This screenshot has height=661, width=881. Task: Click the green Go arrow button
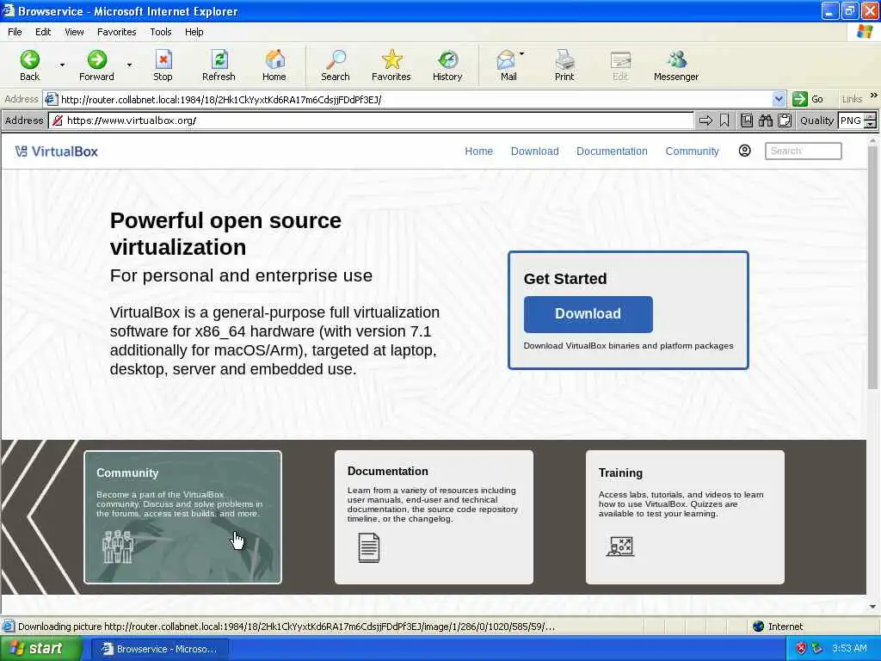click(x=799, y=100)
